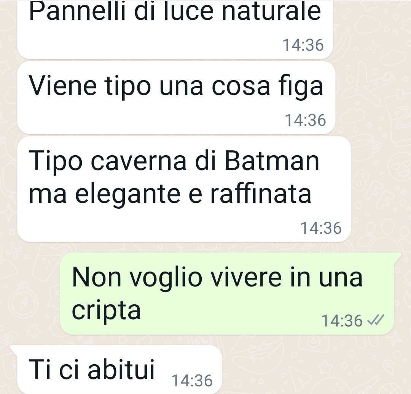Click the timestamp under "Pannelli di luce naturale"
The height and width of the screenshot is (394, 411).
click(x=303, y=45)
